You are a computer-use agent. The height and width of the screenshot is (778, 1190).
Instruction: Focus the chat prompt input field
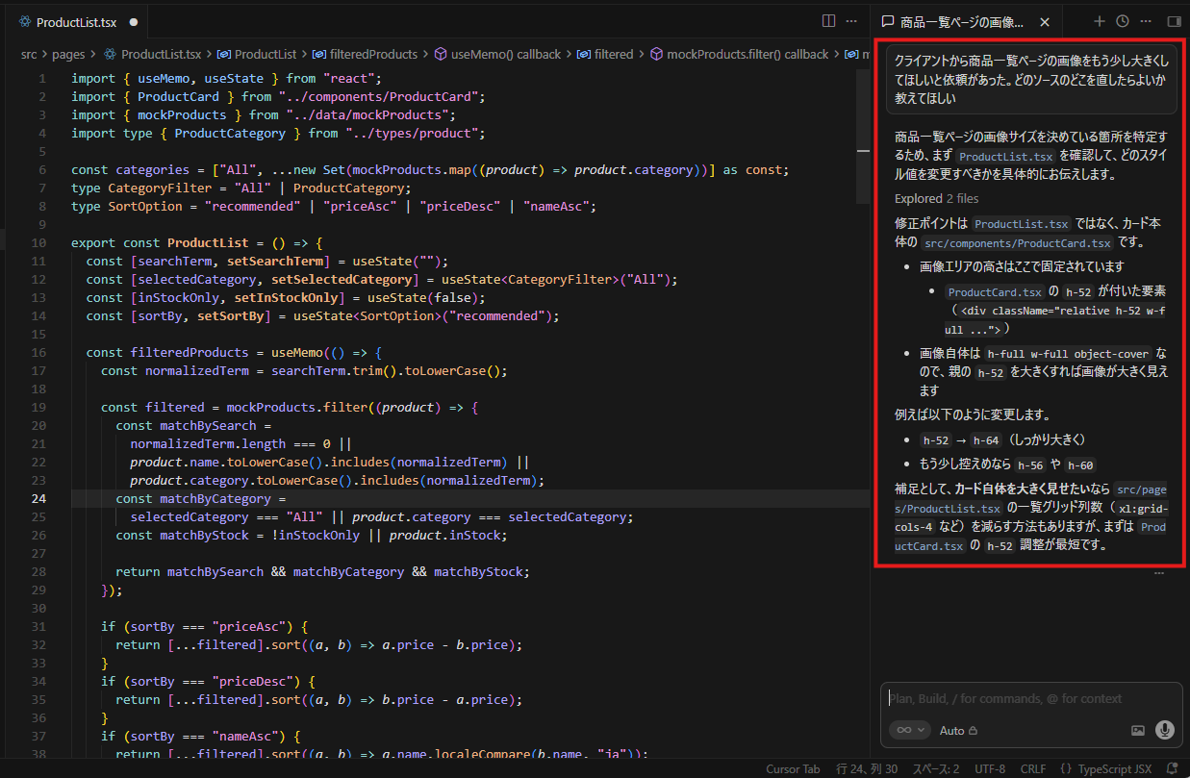click(1032, 699)
